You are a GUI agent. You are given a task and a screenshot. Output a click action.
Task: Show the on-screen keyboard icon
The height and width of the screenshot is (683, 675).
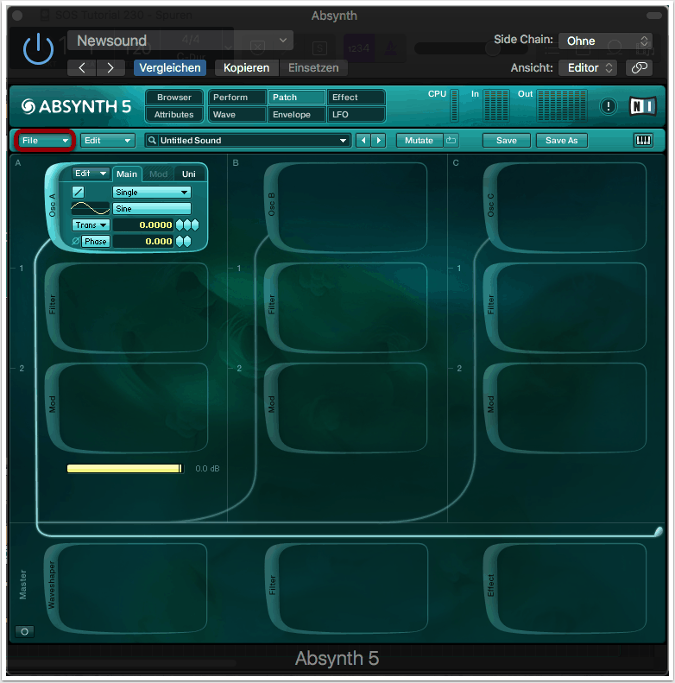pyautogui.click(x=643, y=141)
